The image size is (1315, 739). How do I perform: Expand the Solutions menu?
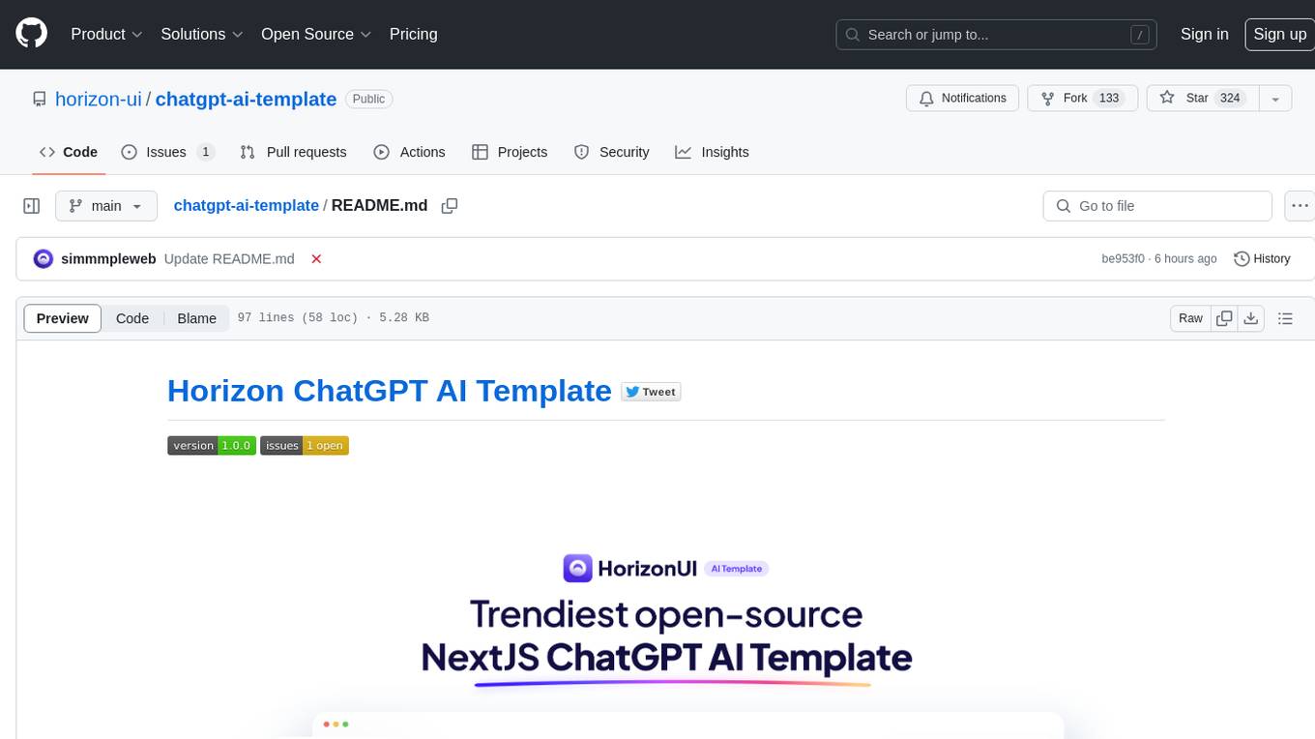click(202, 34)
